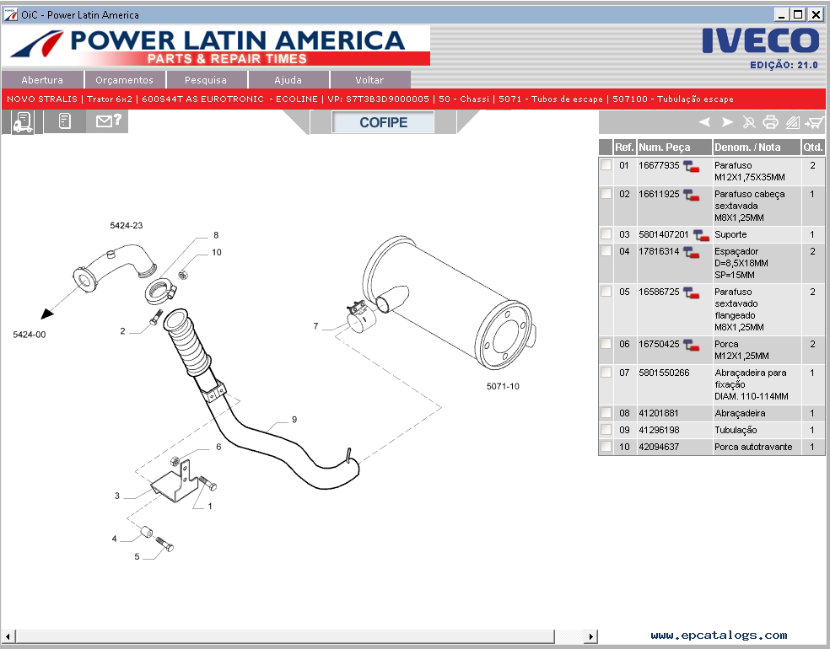Click callout number 6 in the diagram
The image size is (830, 649).
coord(218,447)
